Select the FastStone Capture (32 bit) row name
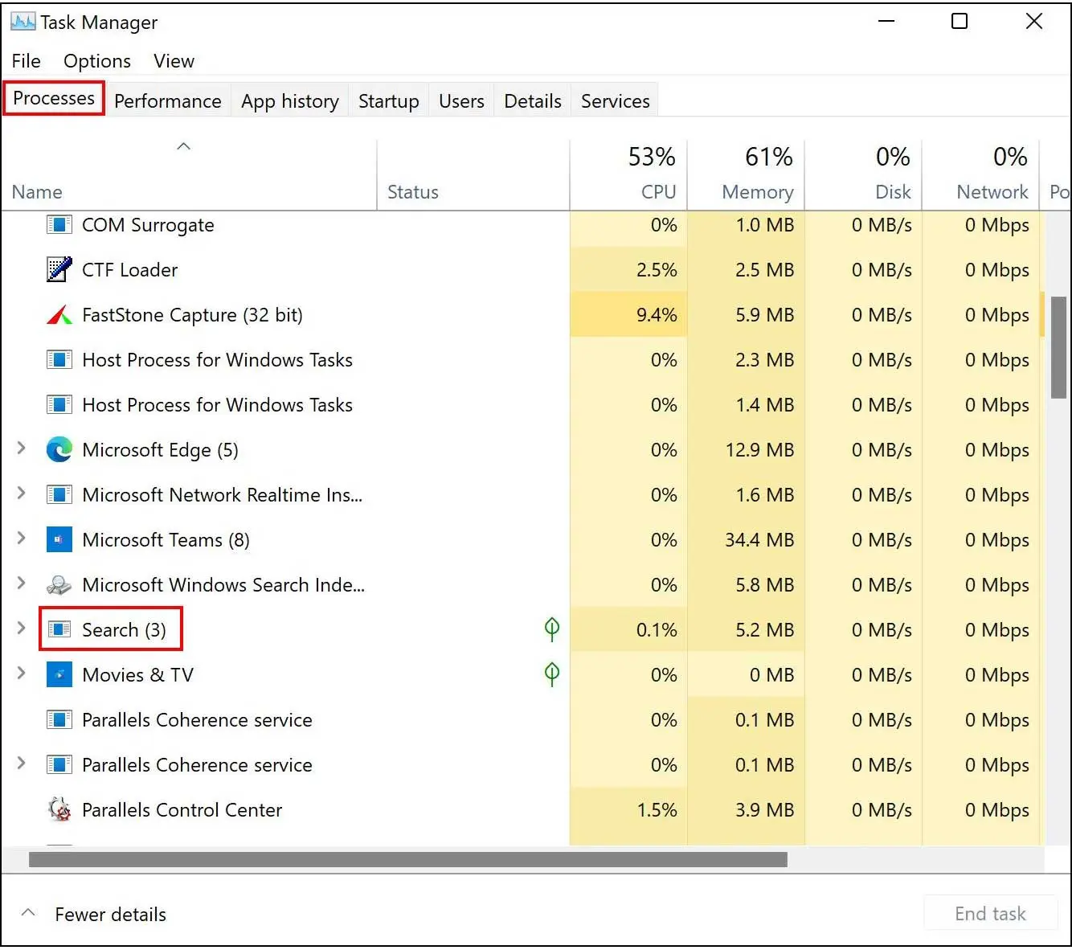The width and height of the screenshot is (1072, 950). (192, 315)
